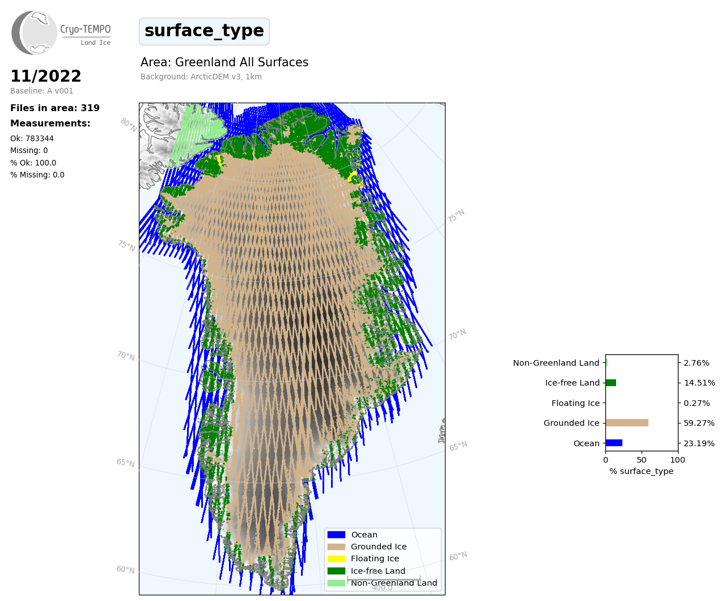Click '% Ok: 100.0' value
721x601 pixels.
(x=33, y=163)
